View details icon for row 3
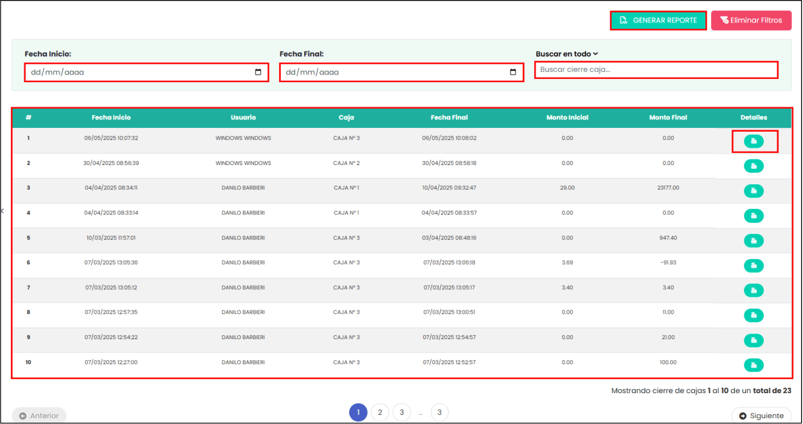Screen dimensions: 803x424 click(x=753, y=191)
